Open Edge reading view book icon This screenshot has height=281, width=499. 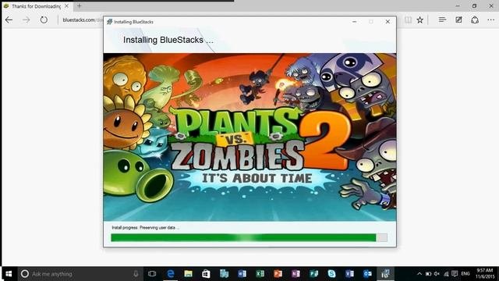pos(408,20)
